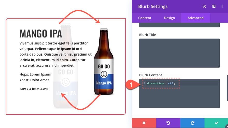Image resolution: width=228 pixels, height=128 pixels.
Task: Select the MANGO IPA heading
Action: [41, 34]
